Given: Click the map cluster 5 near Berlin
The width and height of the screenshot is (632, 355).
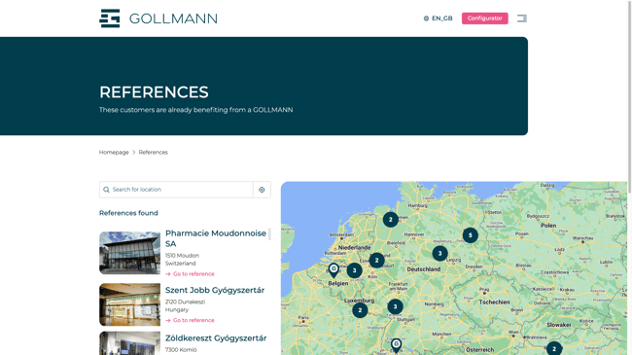Looking at the screenshot, I should tap(471, 235).
